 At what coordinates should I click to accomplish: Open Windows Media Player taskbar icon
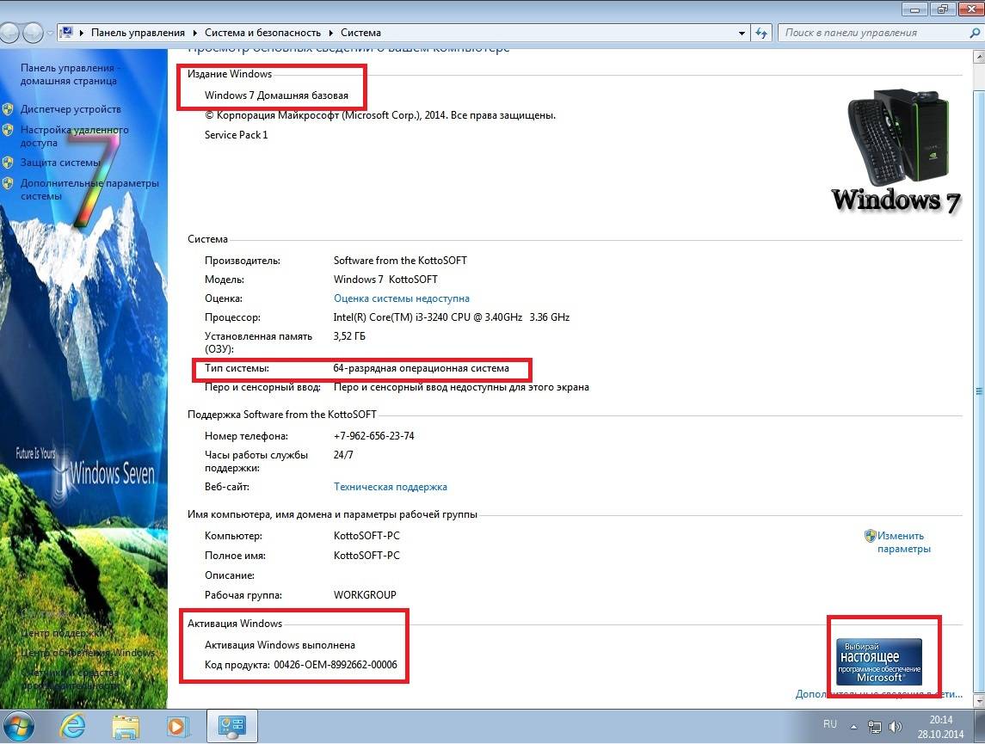(x=178, y=727)
